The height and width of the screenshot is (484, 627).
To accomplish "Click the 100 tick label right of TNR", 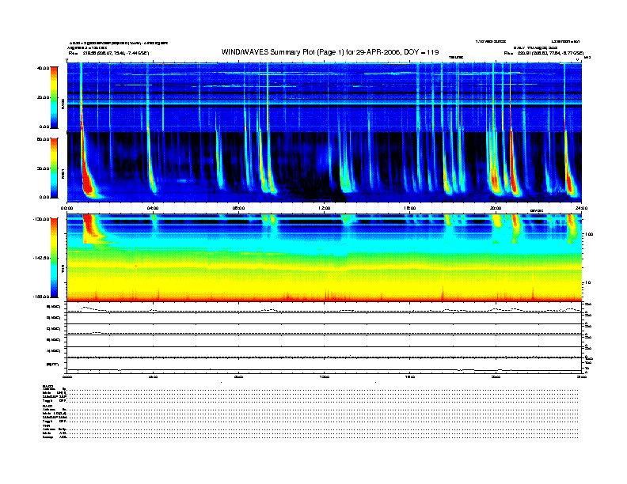I will (x=589, y=234).
